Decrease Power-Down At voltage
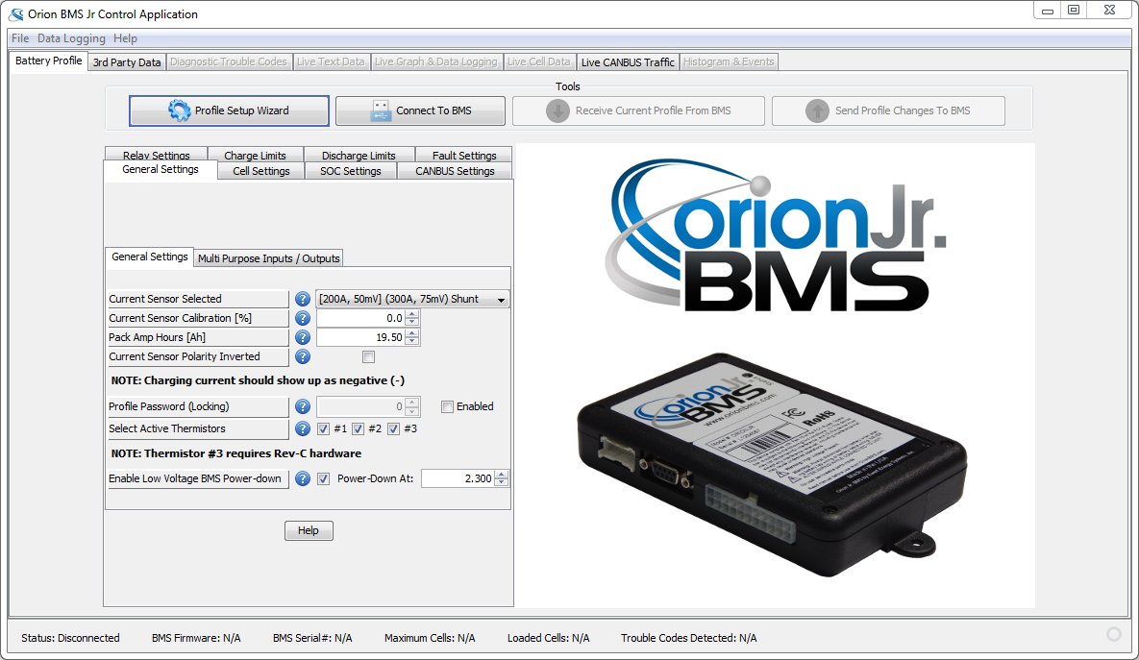The height and width of the screenshot is (660, 1139). pos(501,482)
